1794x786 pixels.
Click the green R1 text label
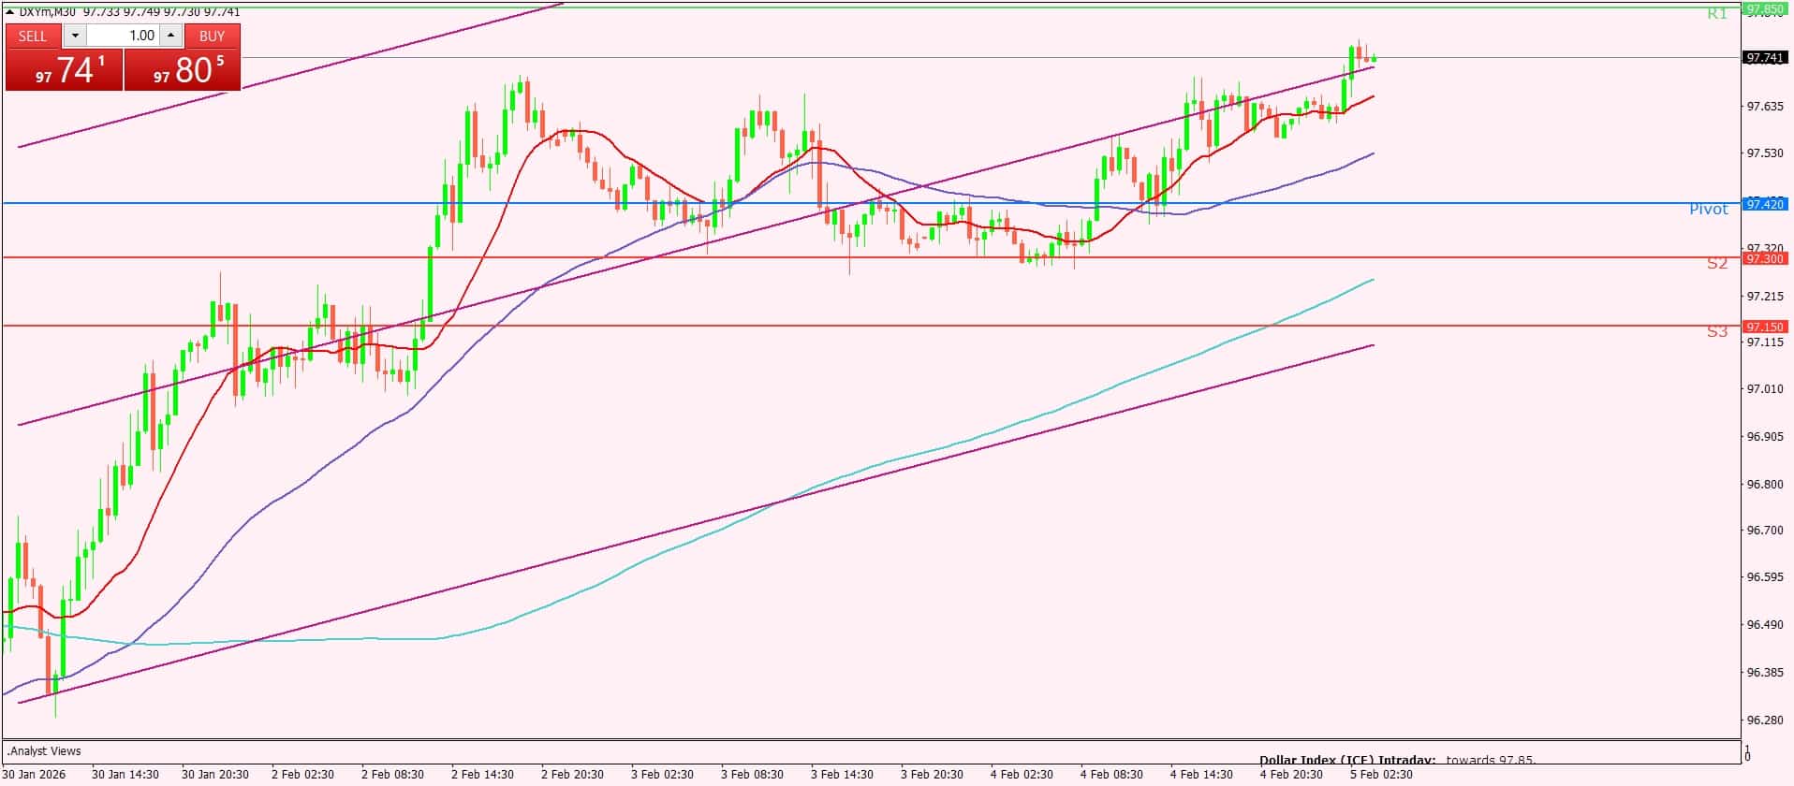pyautogui.click(x=1716, y=14)
